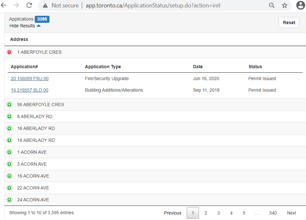Viewport: 306px width, 220px height.
Task: Click the 18 ABERLADY RD address text
Action: (x=36, y=140)
